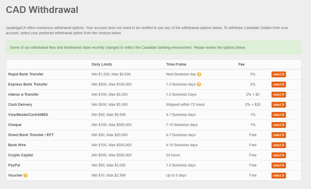311x189 pixels.
Task: Click the Time Frame column header
Action: (176, 64)
